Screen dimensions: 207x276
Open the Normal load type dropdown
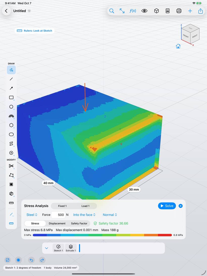click(x=110, y=215)
